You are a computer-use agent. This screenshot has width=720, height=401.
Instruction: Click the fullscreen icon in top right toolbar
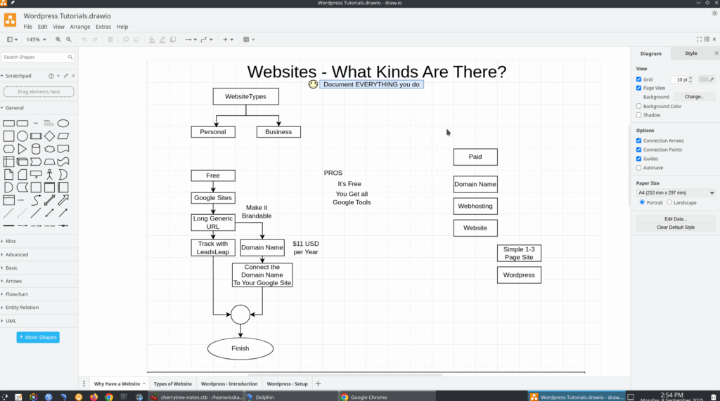click(x=698, y=40)
